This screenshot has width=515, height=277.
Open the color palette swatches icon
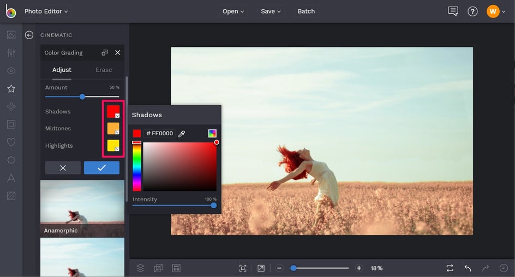tap(212, 133)
